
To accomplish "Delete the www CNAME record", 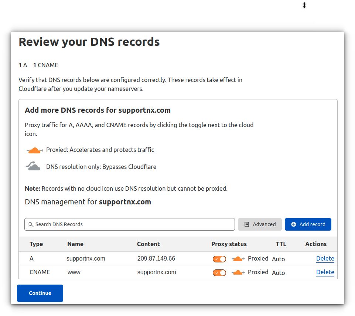I will tap(325, 272).
